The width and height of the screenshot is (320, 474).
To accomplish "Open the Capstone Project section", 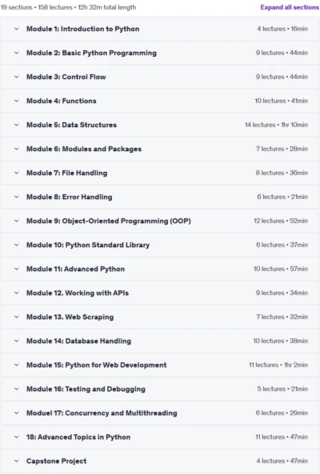I will (160, 461).
